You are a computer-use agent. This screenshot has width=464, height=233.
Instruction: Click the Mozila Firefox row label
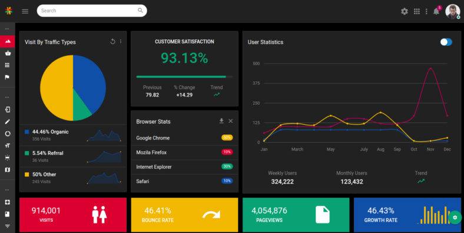[151, 152]
